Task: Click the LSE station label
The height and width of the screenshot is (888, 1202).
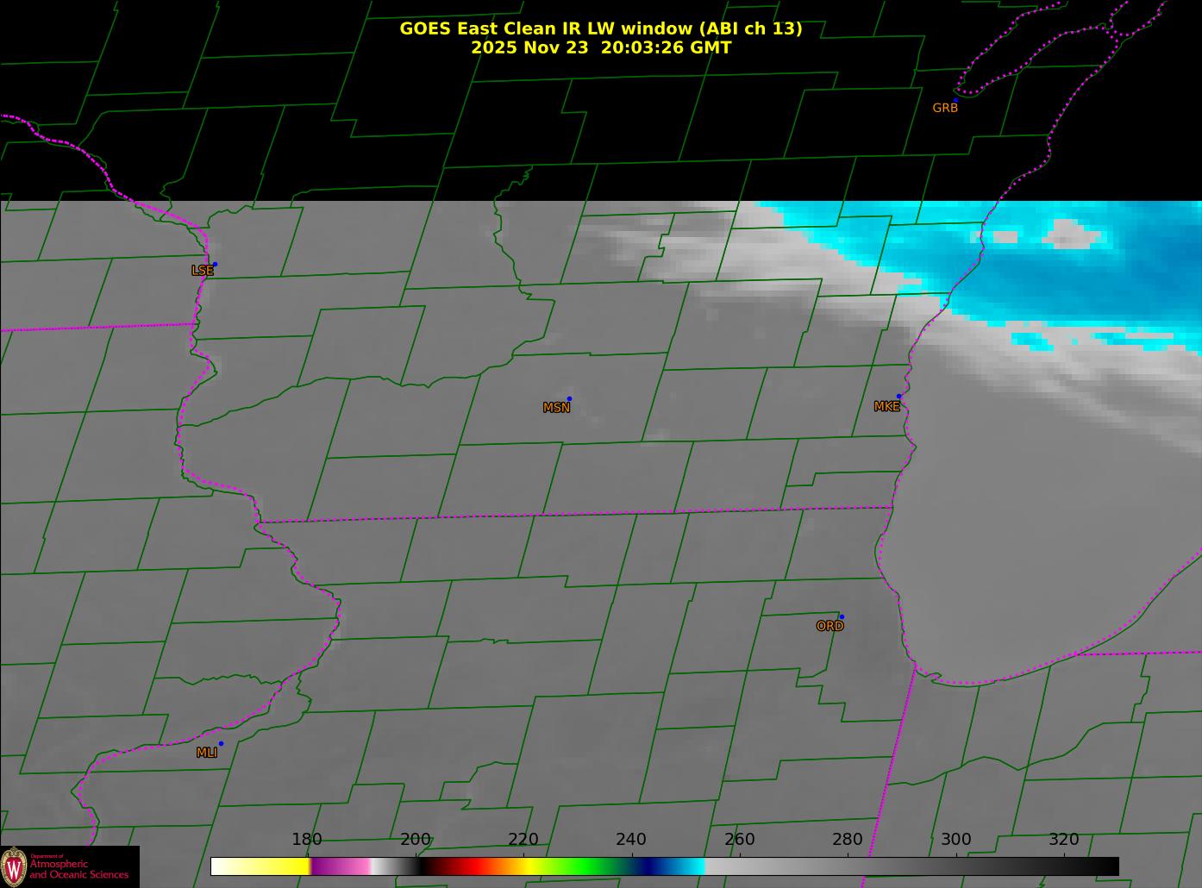Action: (202, 271)
